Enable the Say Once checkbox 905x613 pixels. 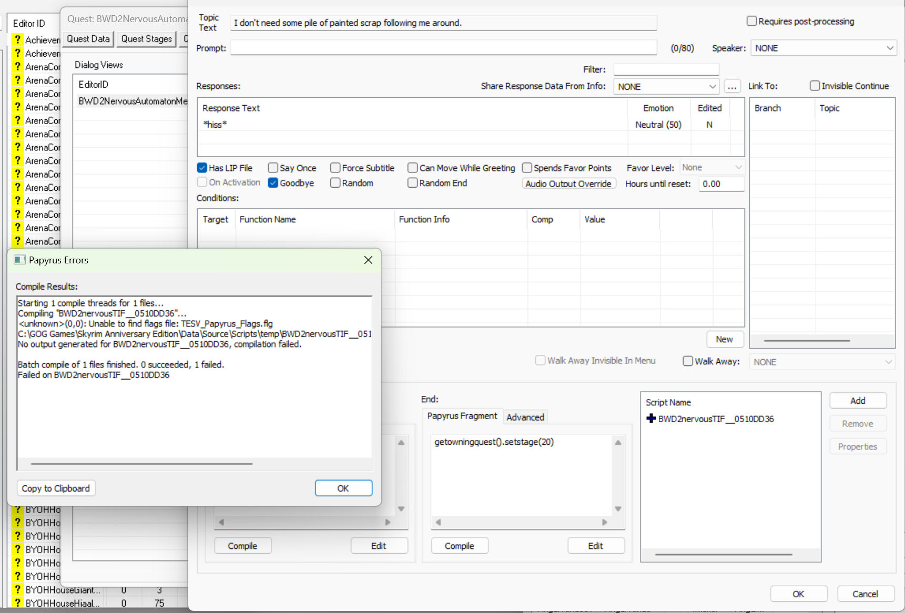tap(273, 168)
